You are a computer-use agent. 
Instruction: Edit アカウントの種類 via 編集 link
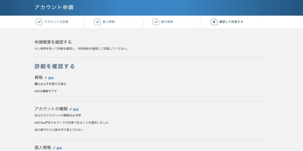76,110
